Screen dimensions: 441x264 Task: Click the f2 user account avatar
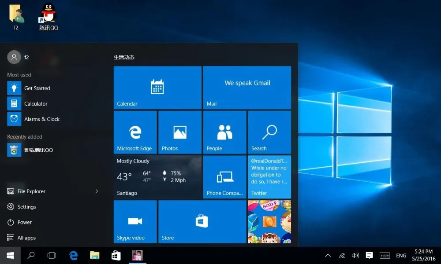[x=14, y=57]
